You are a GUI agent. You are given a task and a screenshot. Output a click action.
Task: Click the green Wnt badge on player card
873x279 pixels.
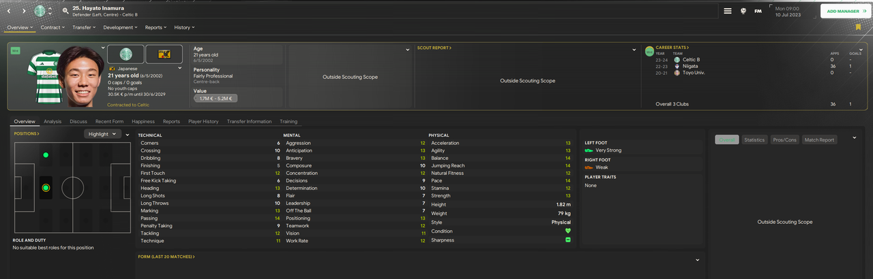[x=15, y=50]
